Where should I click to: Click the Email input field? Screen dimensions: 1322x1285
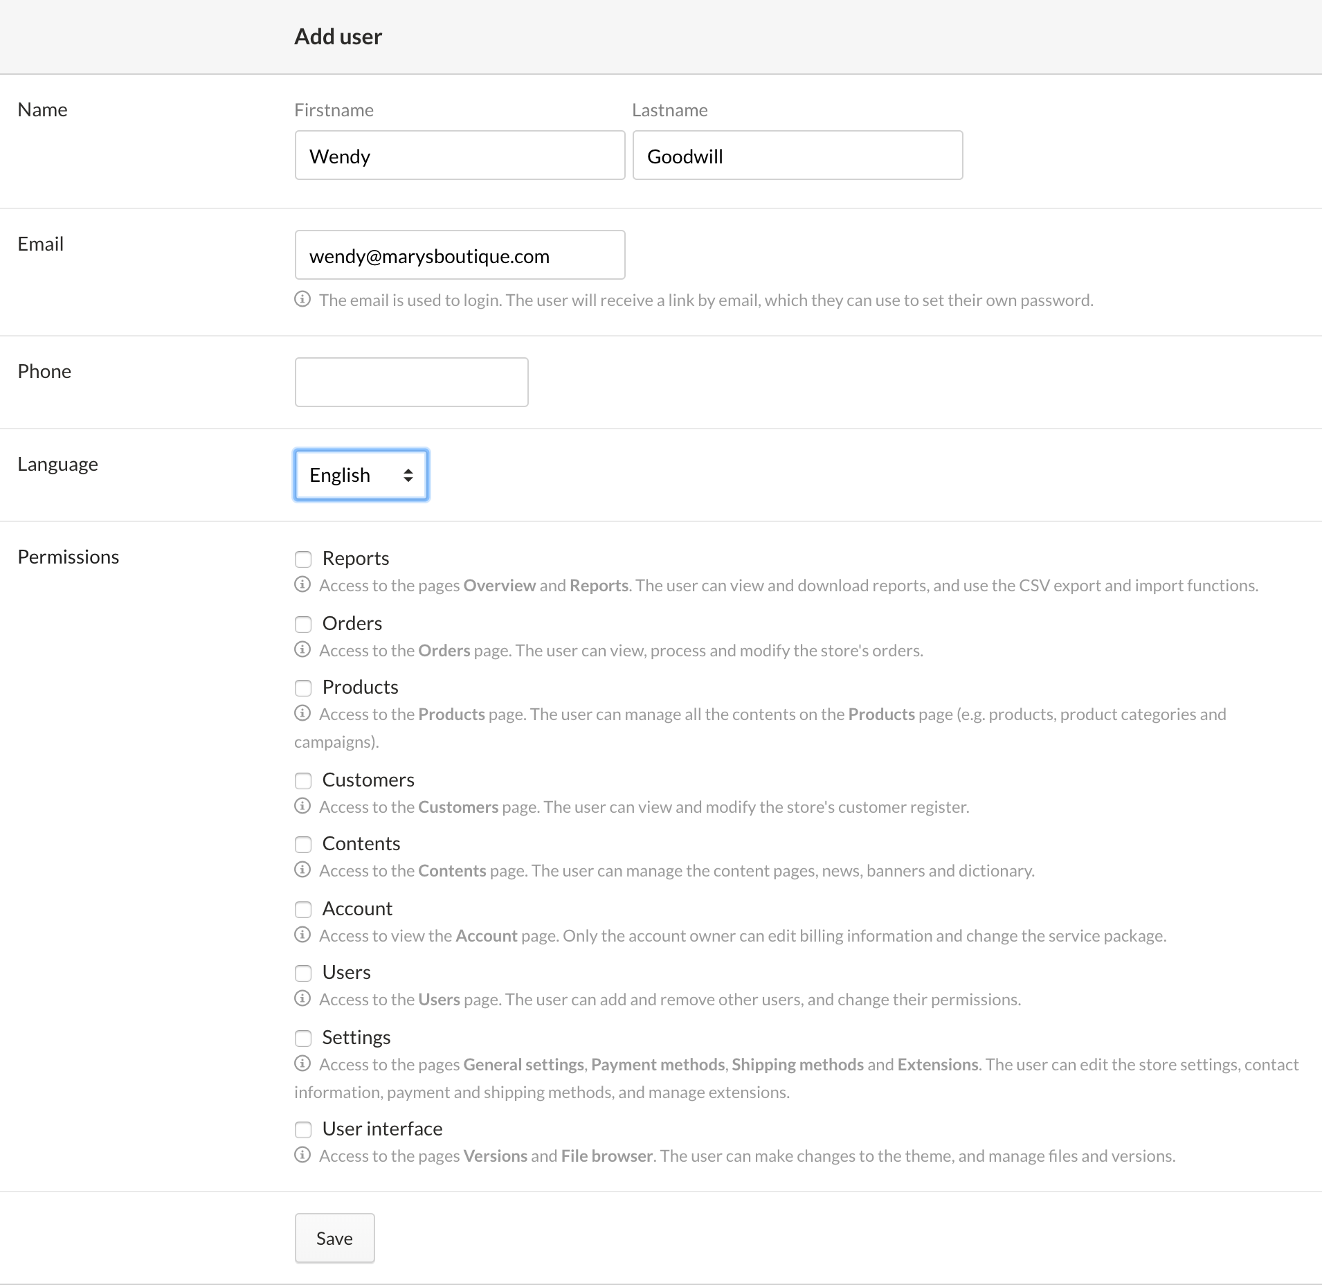[460, 255]
